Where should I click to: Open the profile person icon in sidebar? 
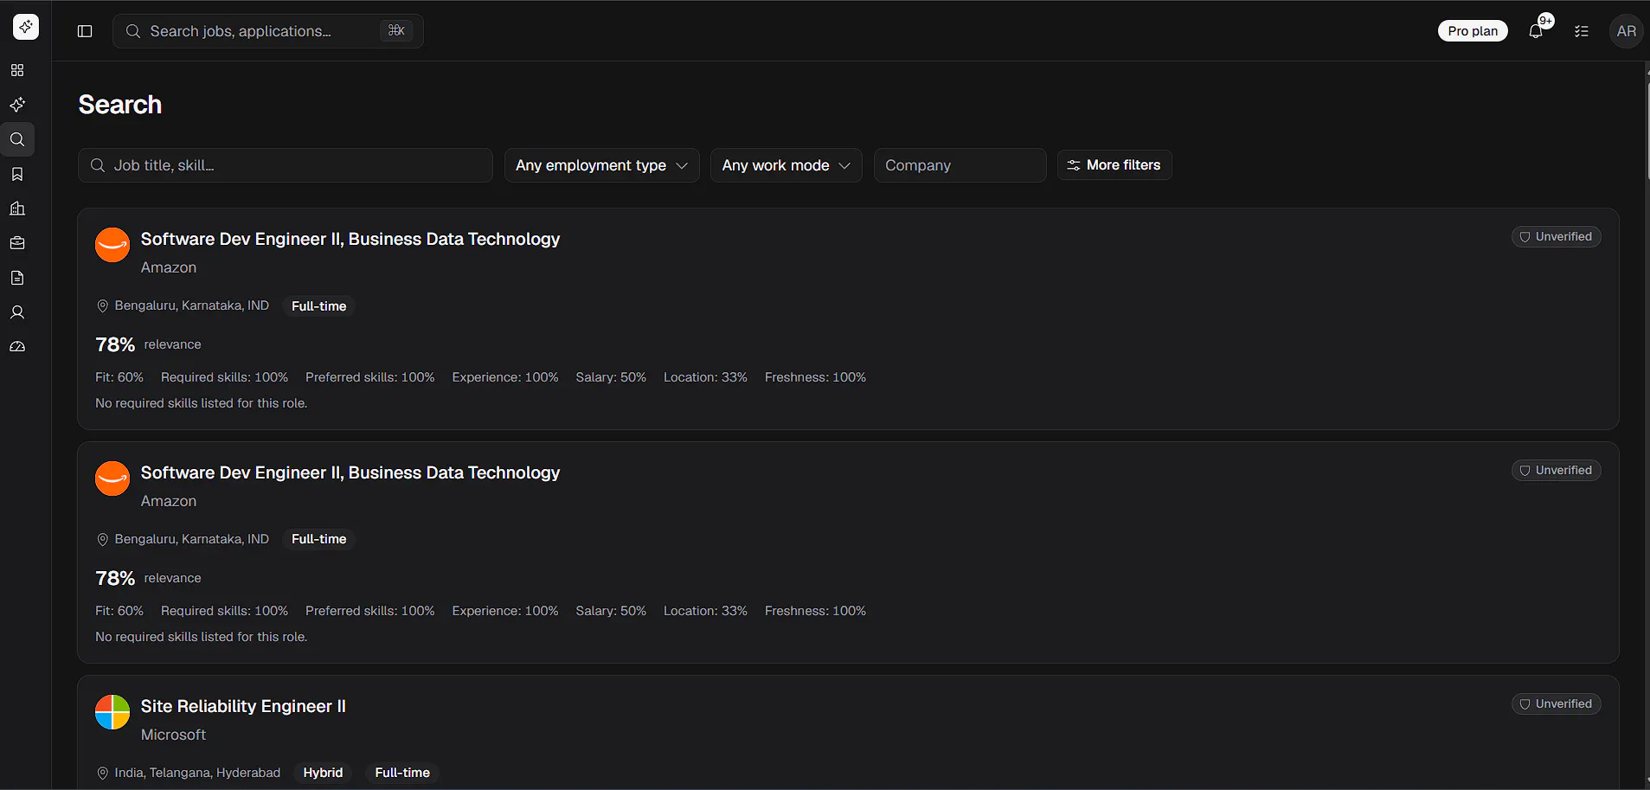pos(17,312)
